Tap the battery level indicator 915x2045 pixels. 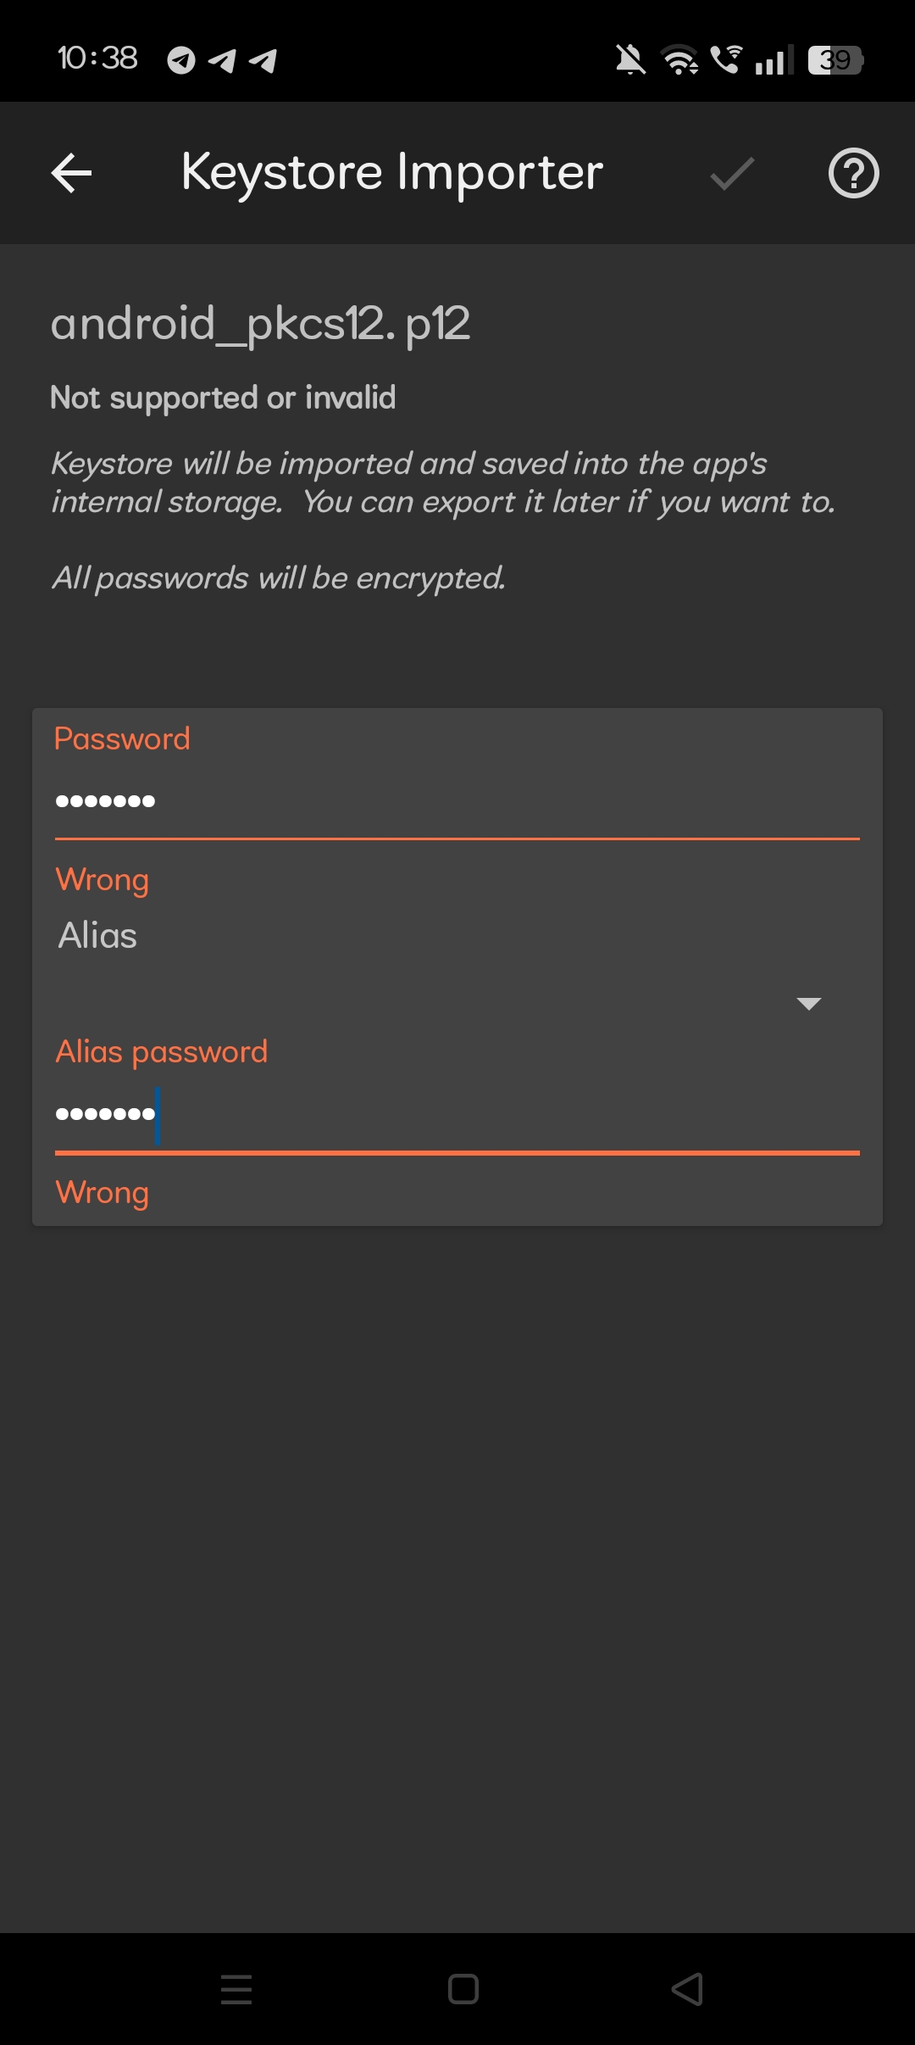[835, 60]
